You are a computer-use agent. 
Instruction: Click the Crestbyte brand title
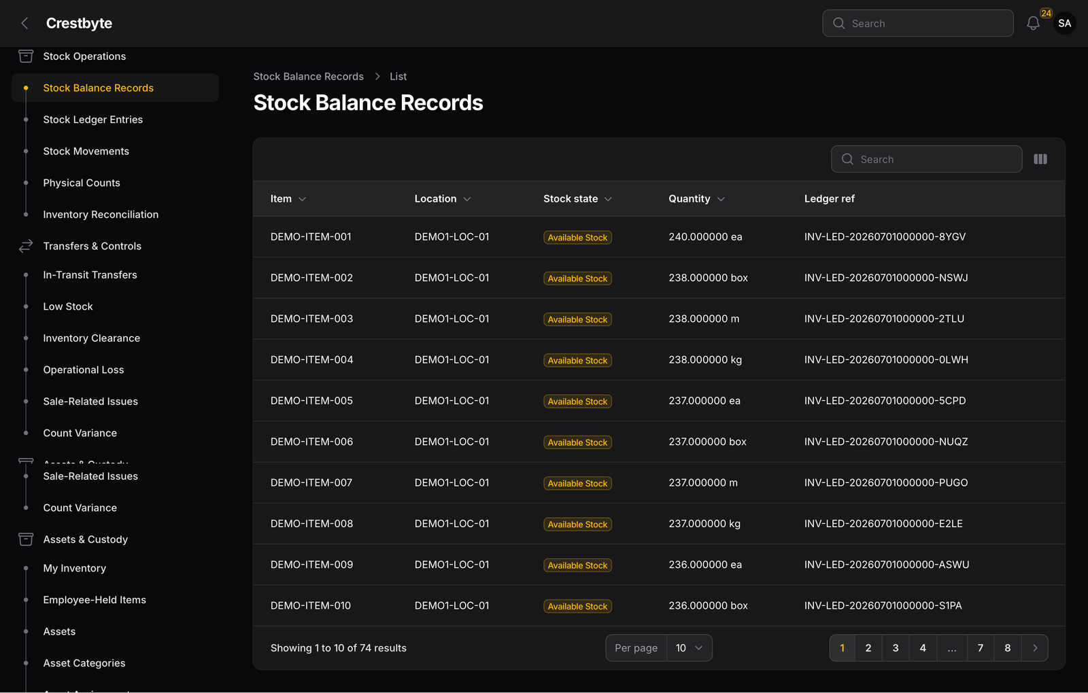79,23
